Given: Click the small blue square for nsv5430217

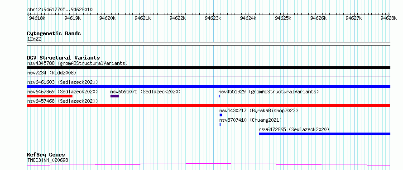Looking at the screenshot, I should (221, 115).
